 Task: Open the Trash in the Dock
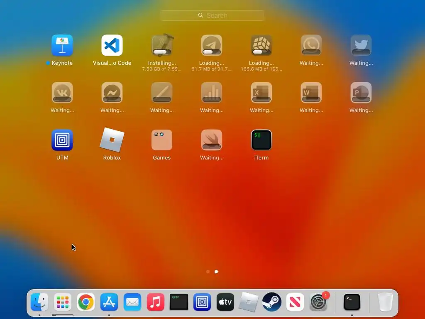click(386, 302)
